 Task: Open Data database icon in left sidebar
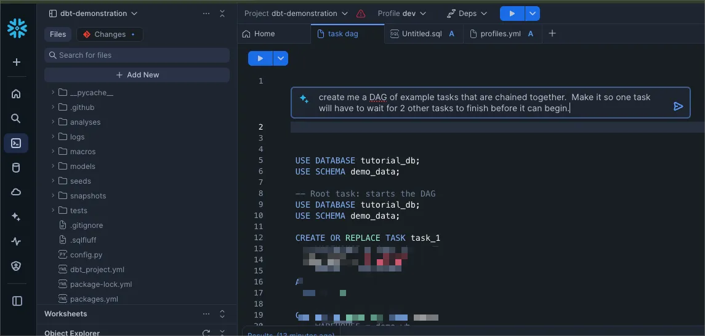pos(16,168)
